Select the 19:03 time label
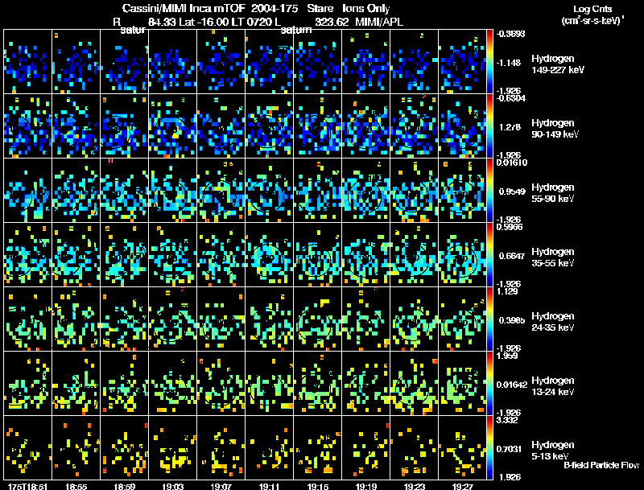The image size is (644, 490). click(x=173, y=487)
